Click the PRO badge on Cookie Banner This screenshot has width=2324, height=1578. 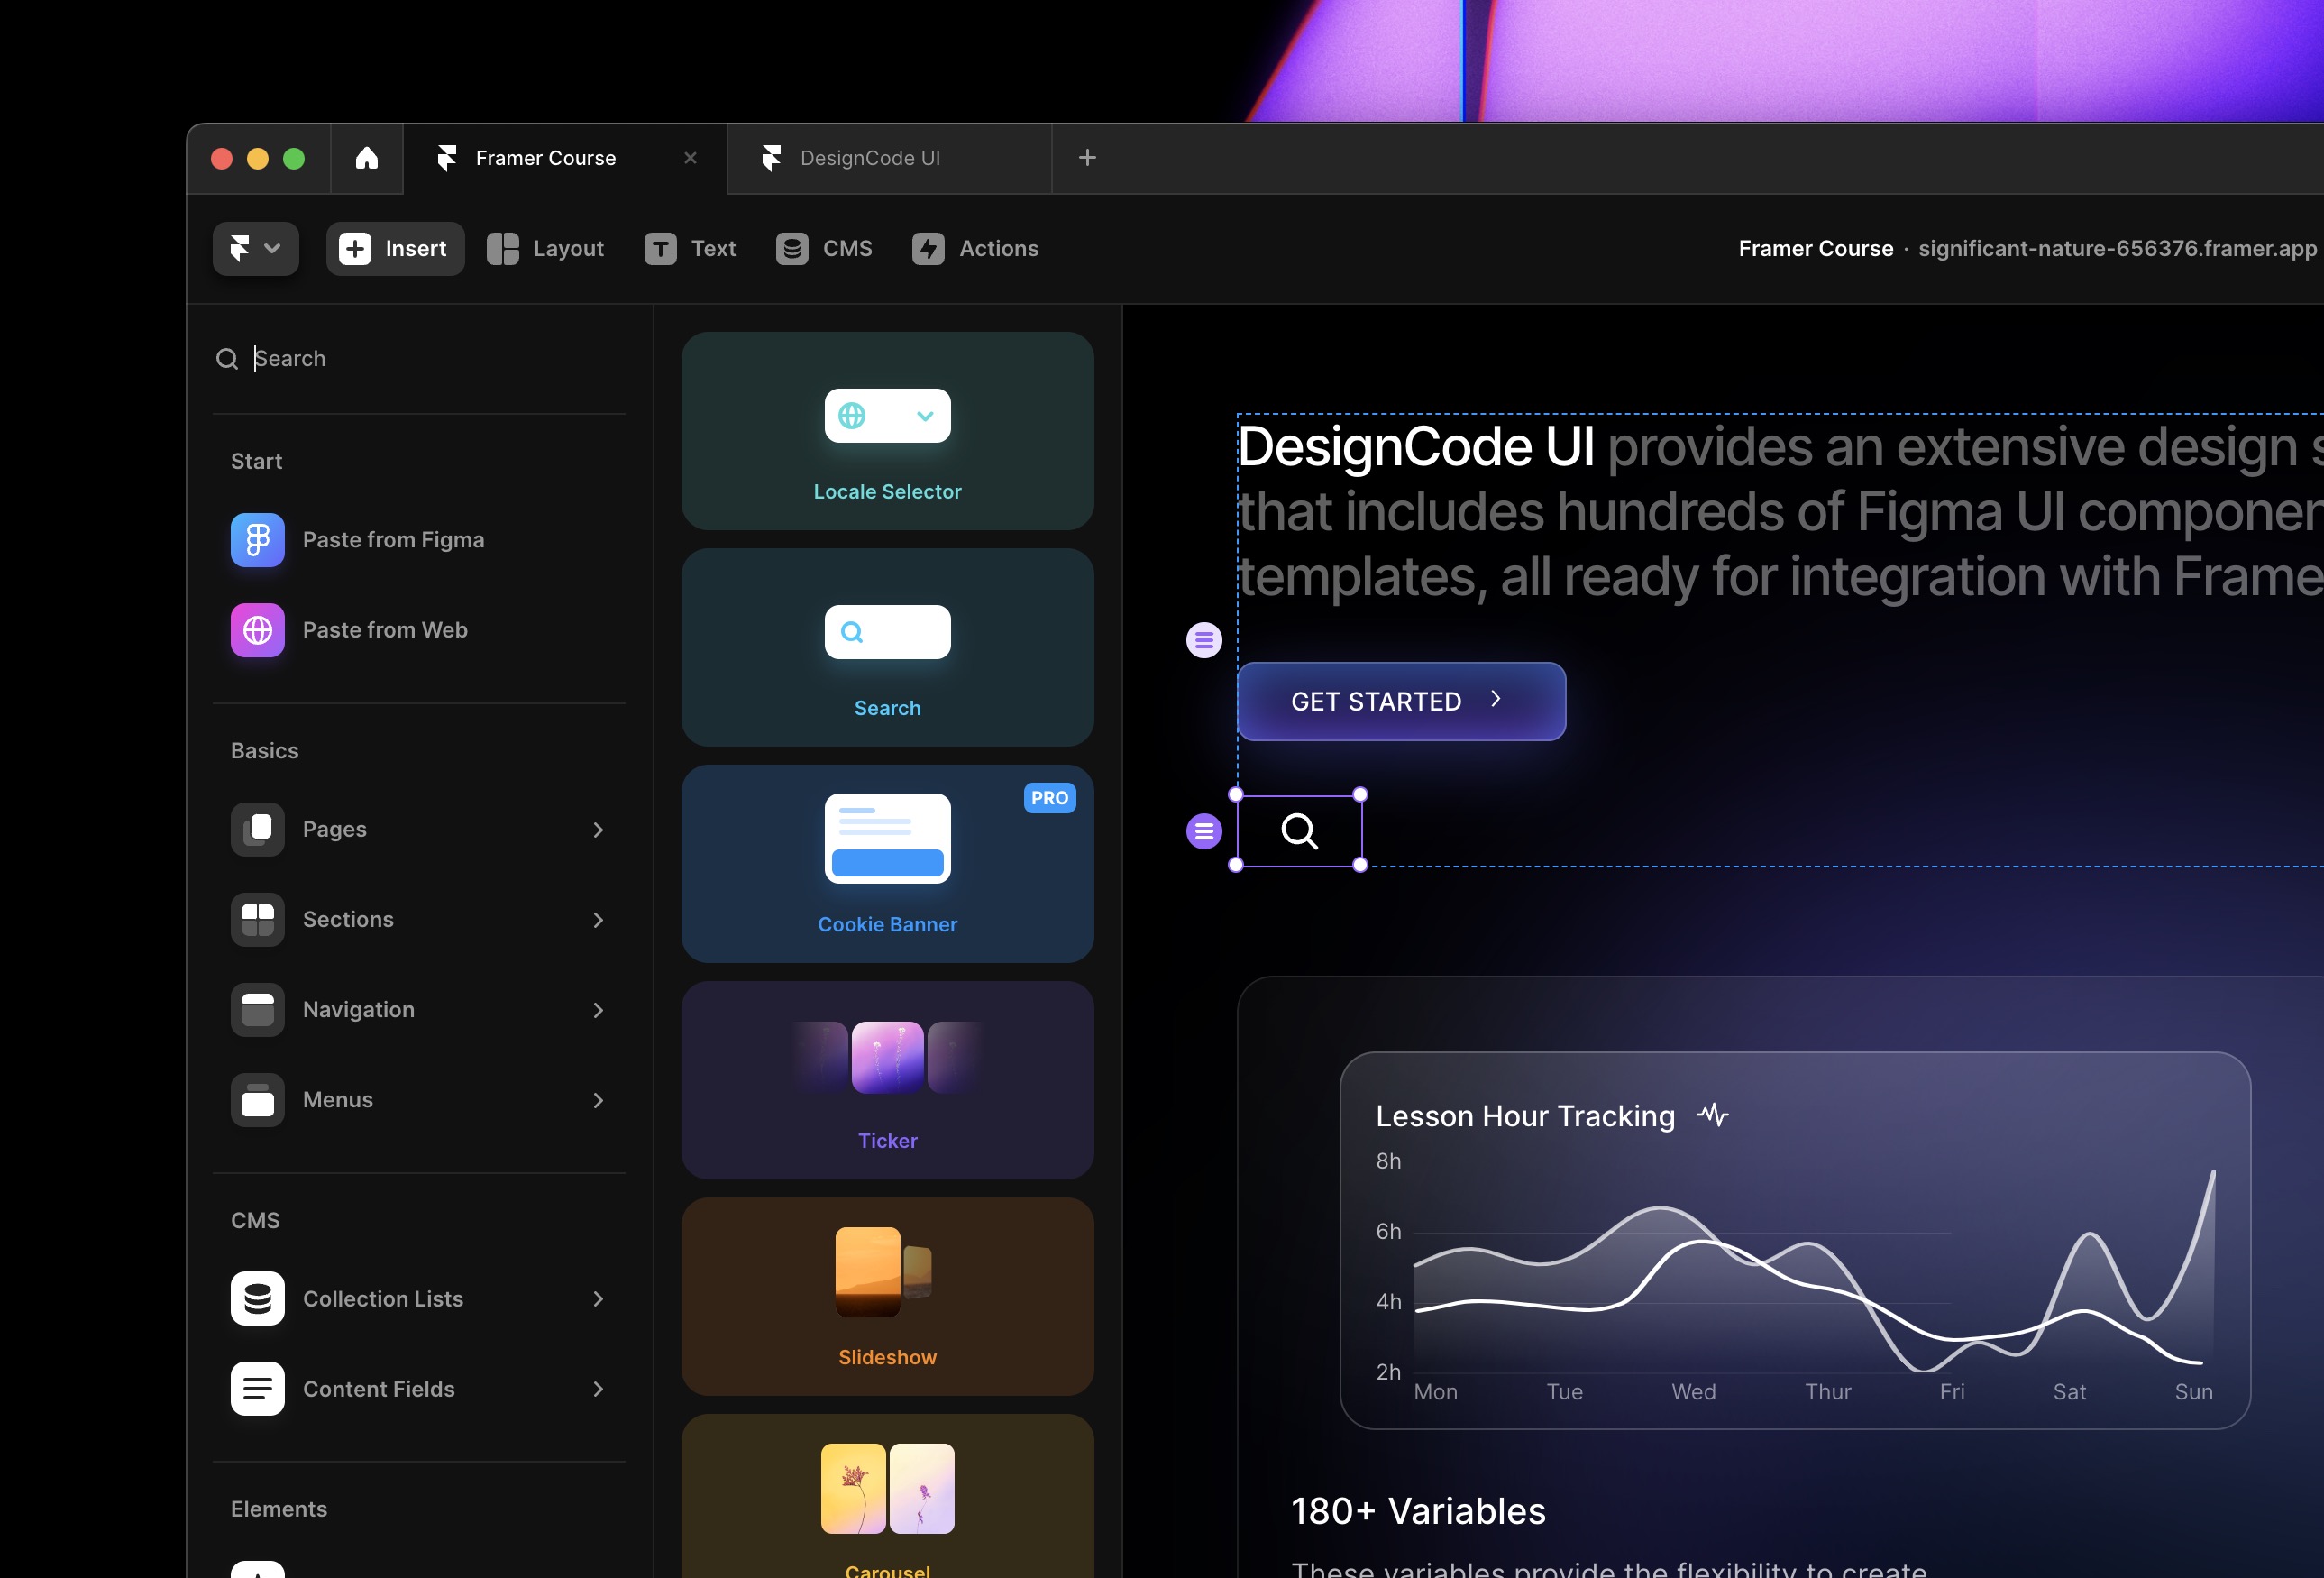(x=1049, y=798)
